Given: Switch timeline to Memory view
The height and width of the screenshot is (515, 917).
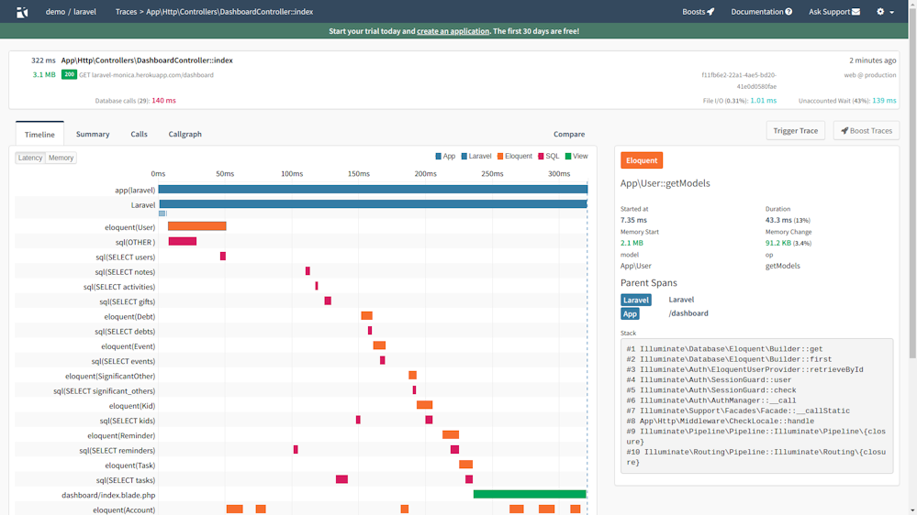Looking at the screenshot, I should click(x=62, y=158).
